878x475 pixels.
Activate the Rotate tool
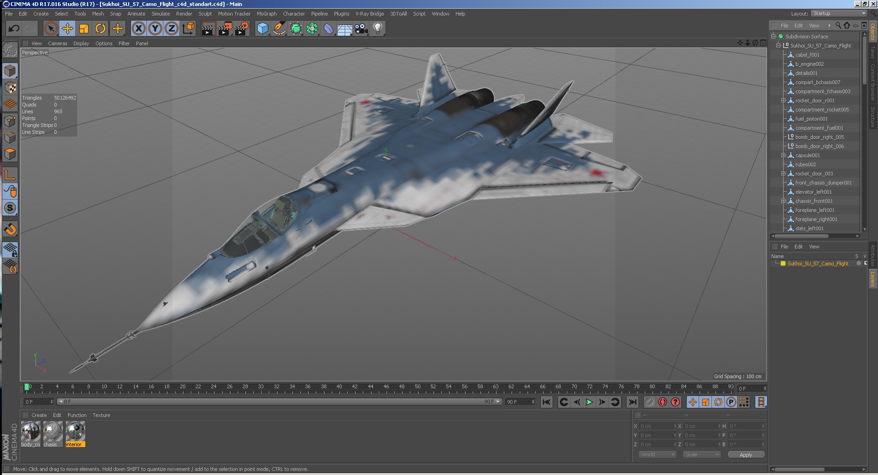(x=100, y=29)
